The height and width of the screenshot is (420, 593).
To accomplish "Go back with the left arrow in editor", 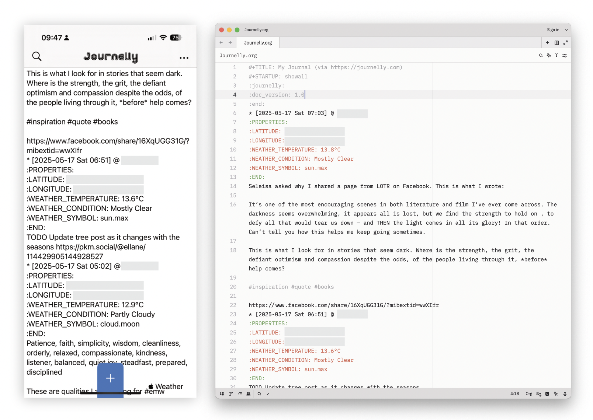I will tap(221, 43).
